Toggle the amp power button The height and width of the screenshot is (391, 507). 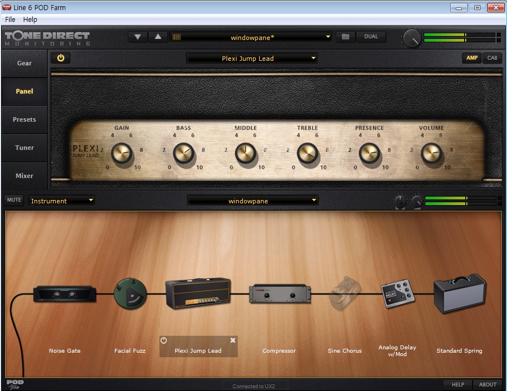tap(61, 58)
